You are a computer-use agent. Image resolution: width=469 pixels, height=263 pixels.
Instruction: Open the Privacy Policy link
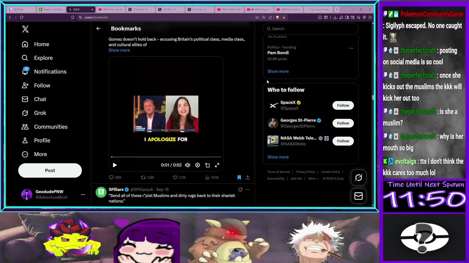click(306, 172)
